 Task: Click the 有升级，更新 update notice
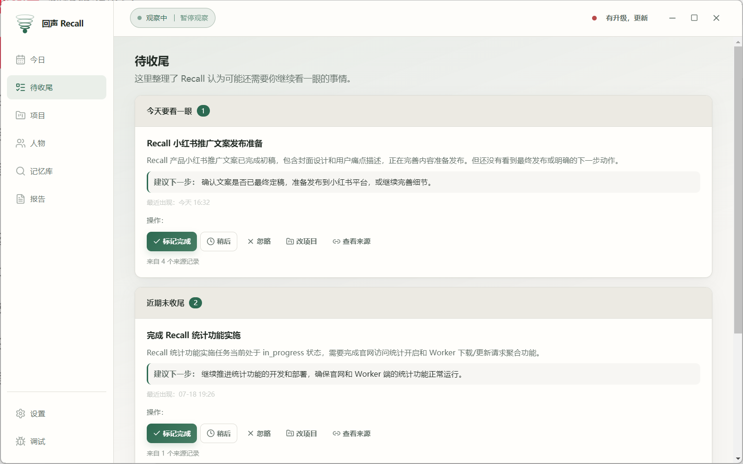627,18
